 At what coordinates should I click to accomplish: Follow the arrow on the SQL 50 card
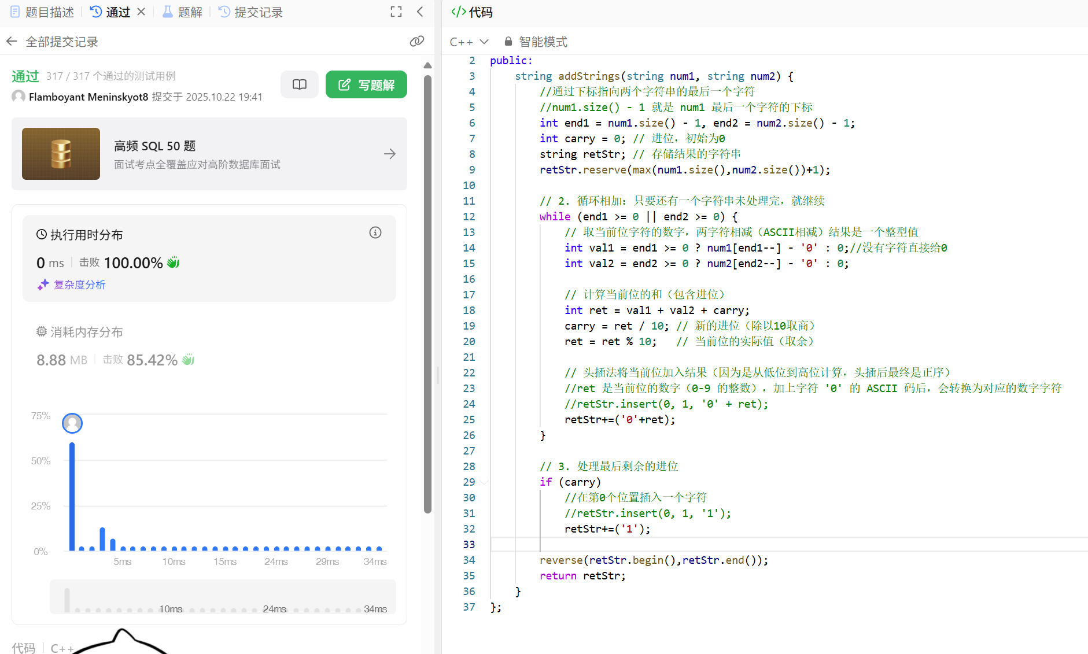click(390, 154)
